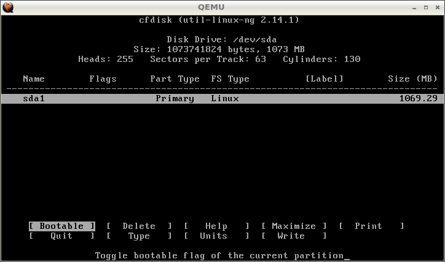Open the Help menu option

point(216,226)
